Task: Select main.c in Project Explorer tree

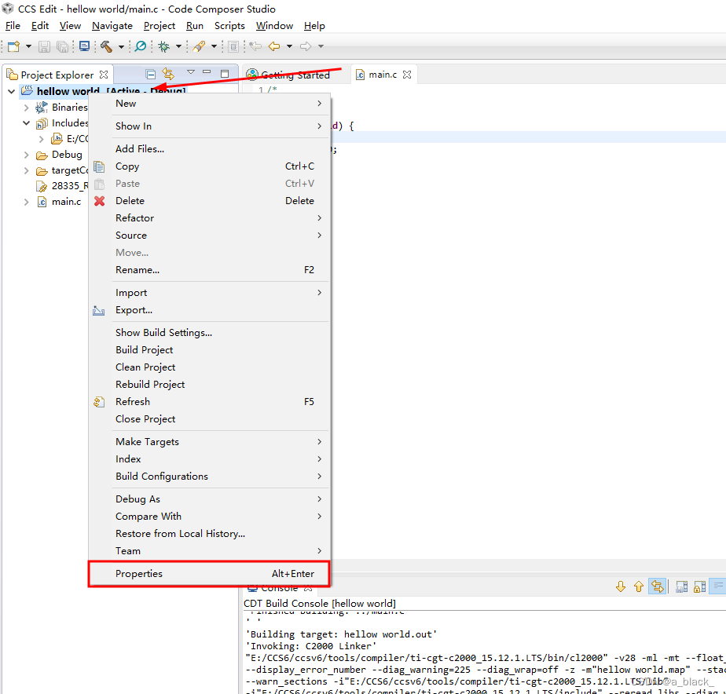Action: point(66,202)
